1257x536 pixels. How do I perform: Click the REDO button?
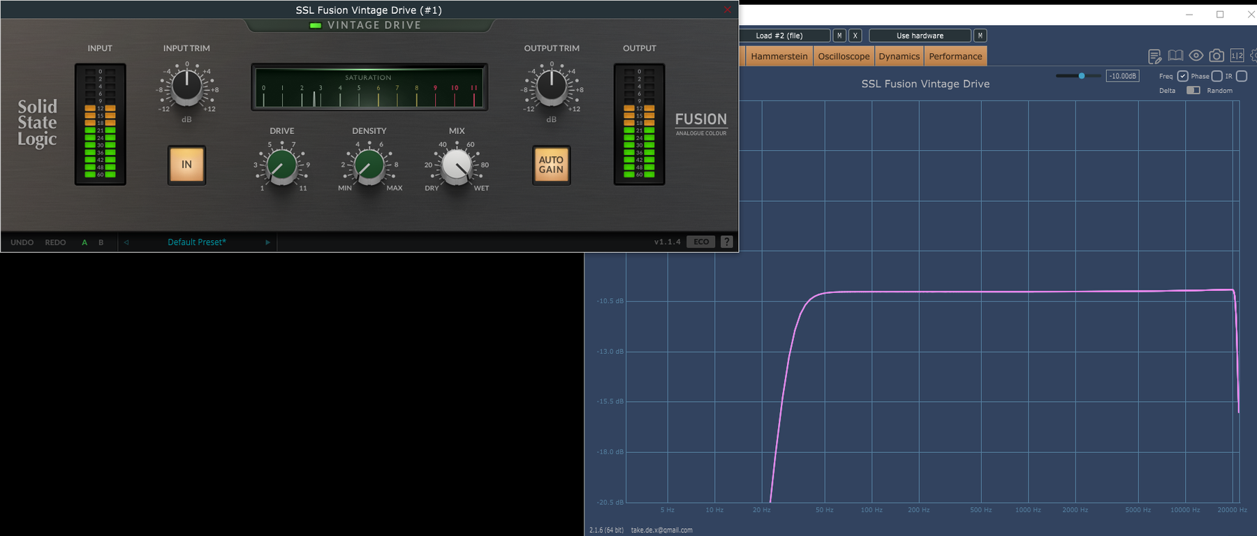click(x=56, y=242)
